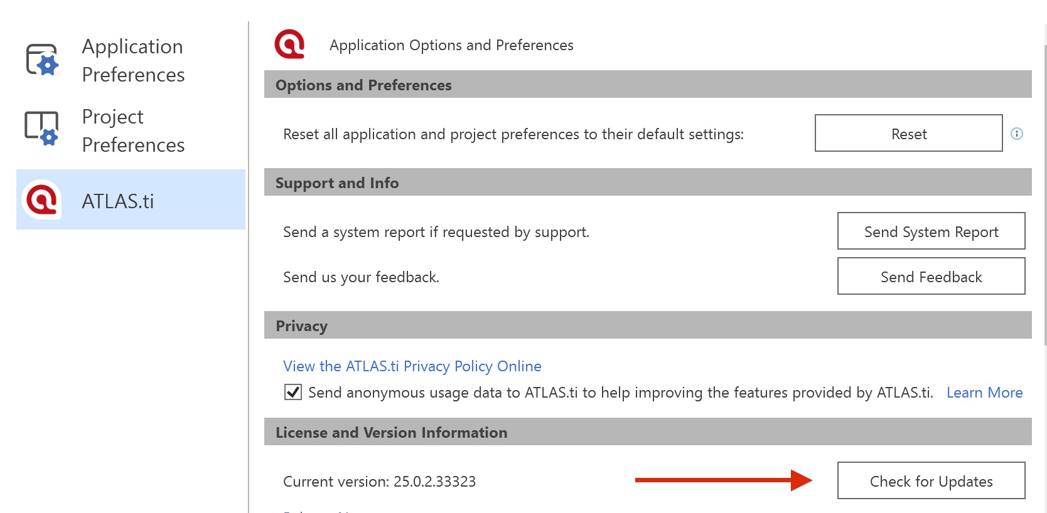
Task: Follow the Learn More link
Action: tap(984, 393)
